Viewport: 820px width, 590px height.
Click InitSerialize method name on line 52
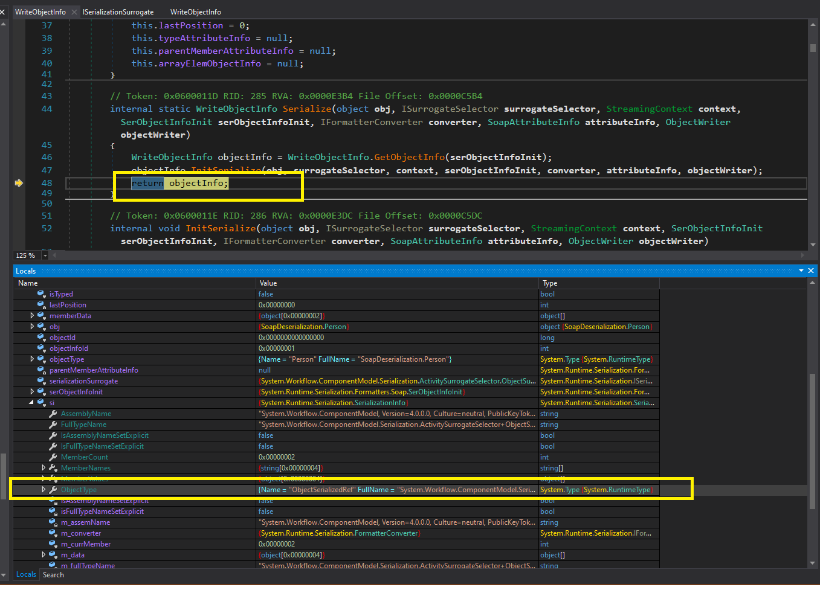click(221, 228)
